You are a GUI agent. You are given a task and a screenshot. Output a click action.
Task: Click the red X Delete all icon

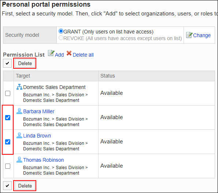(x=69, y=53)
